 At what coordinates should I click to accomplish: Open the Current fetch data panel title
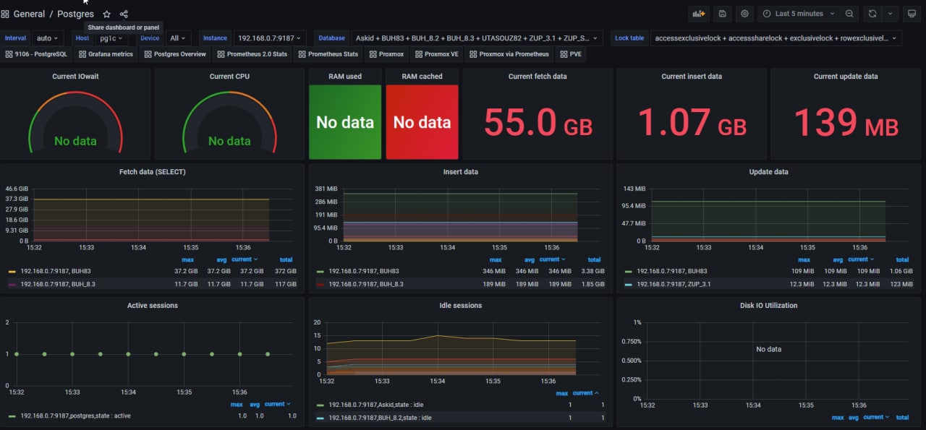[538, 76]
